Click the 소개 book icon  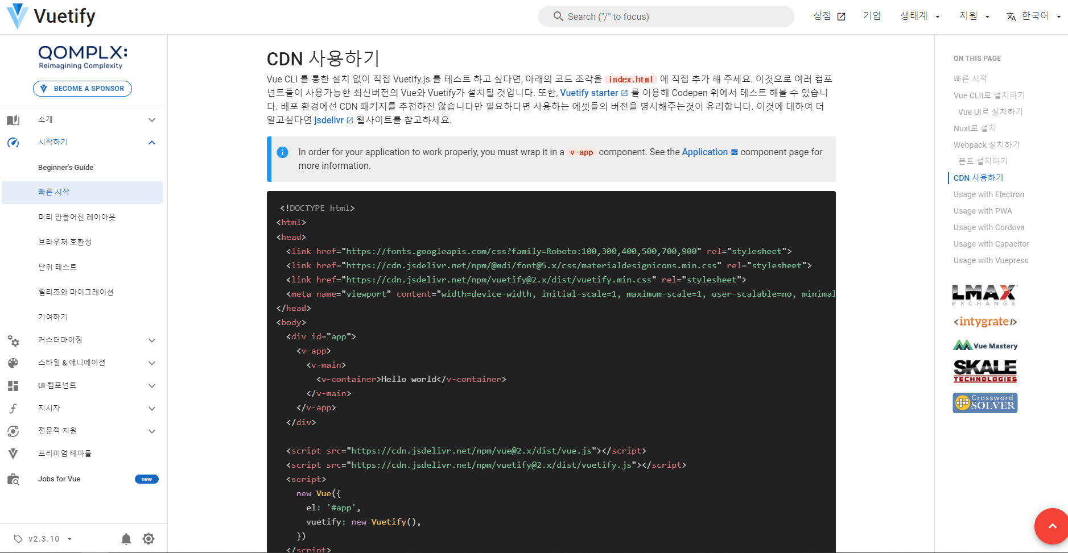[13, 120]
